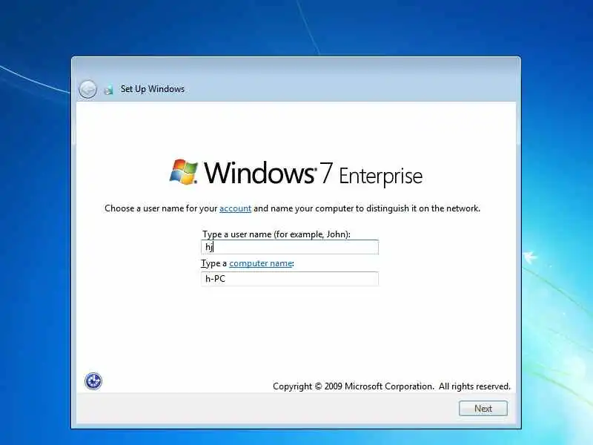Image resolution: width=593 pixels, height=445 pixels.
Task: Click the 'Enterprise' edition text
Action: point(380,176)
